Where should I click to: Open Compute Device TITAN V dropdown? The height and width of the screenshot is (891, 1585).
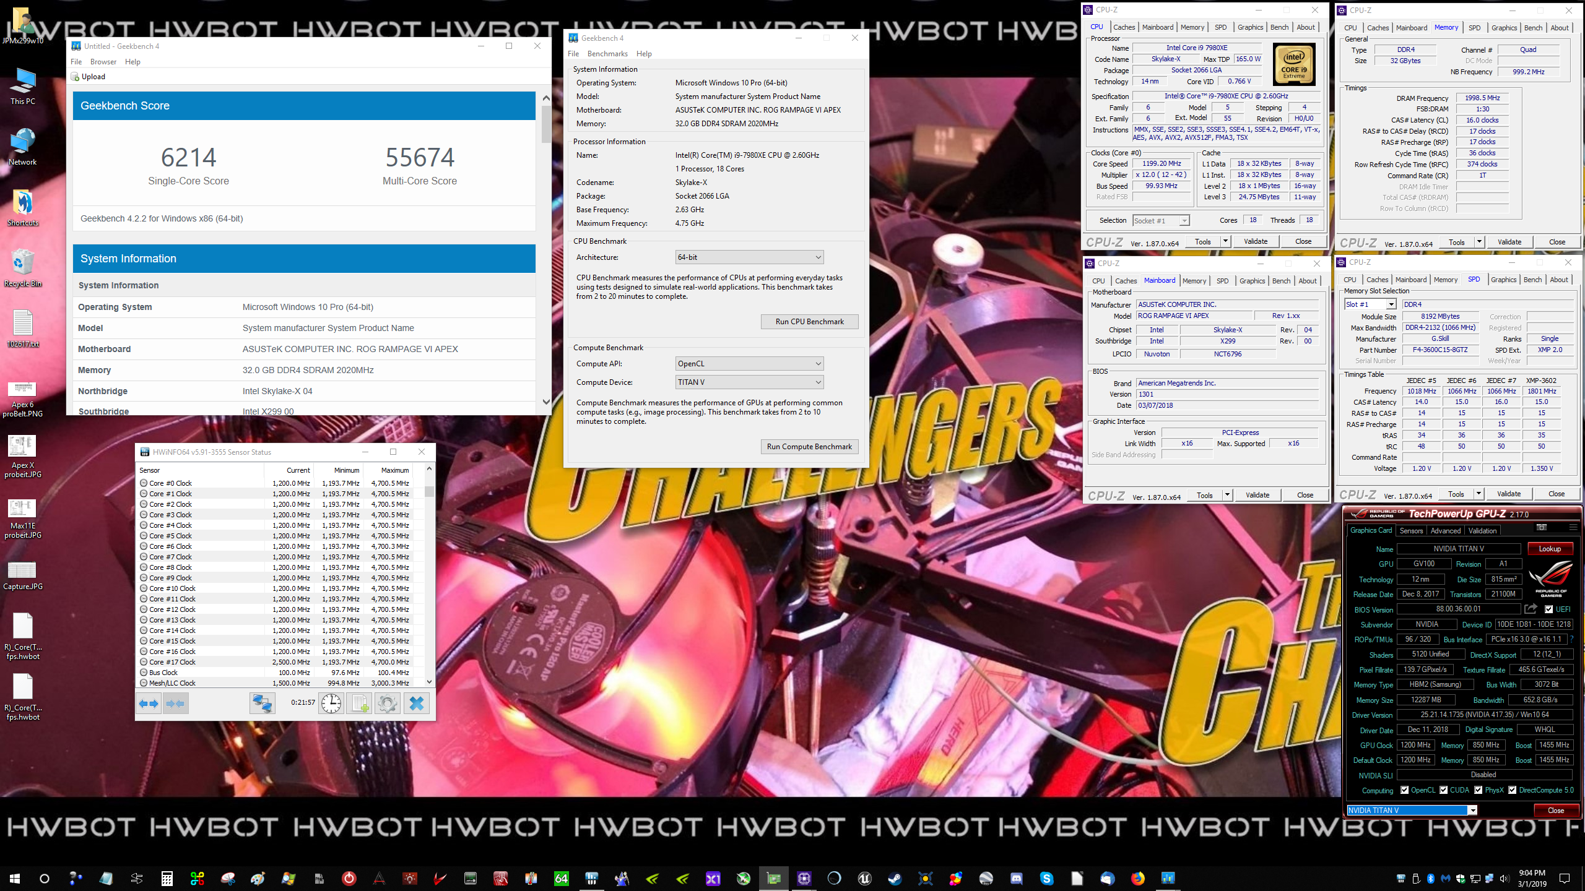(749, 382)
